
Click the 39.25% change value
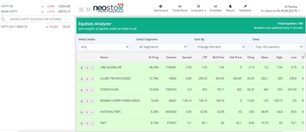[154, 67]
